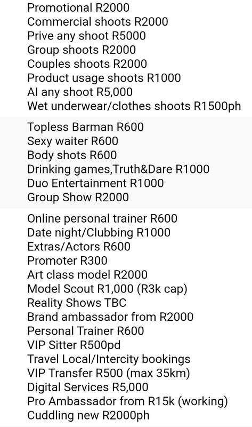Tap the Commercial shoots R2000 entry
The height and width of the screenshot is (427, 252).
click(97, 22)
